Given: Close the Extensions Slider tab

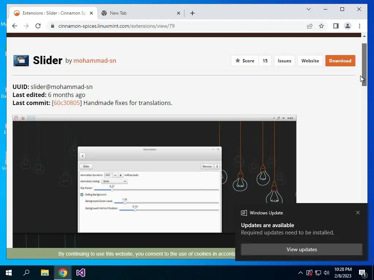Looking at the screenshot, I should tap(91, 13).
